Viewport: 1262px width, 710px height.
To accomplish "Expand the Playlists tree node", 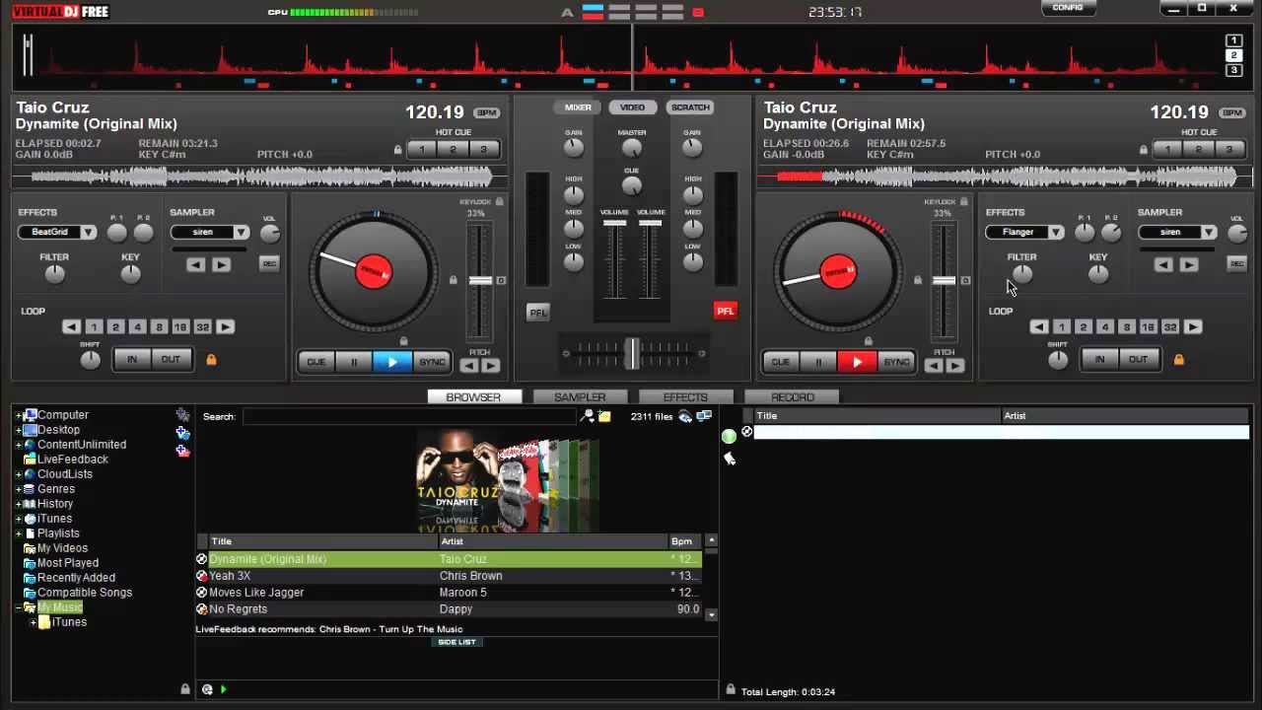I will [18, 533].
